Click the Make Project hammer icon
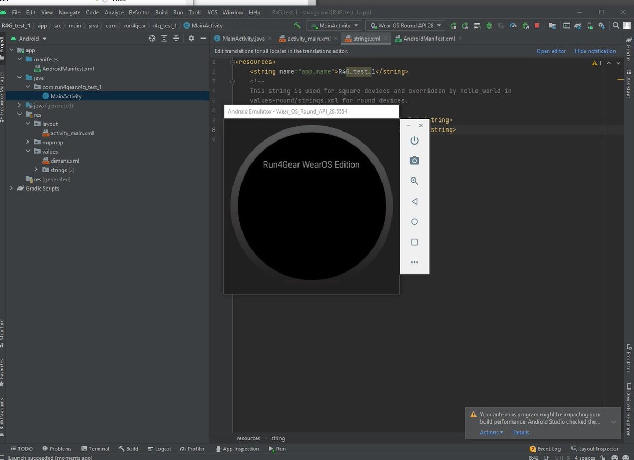The width and height of the screenshot is (634, 460). [x=297, y=25]
